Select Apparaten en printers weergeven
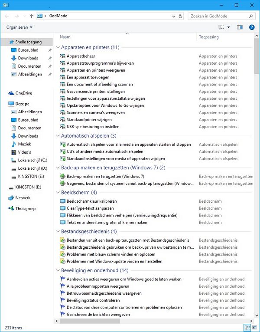This screenshot has height=332, width=260. (x=96, y=70)
